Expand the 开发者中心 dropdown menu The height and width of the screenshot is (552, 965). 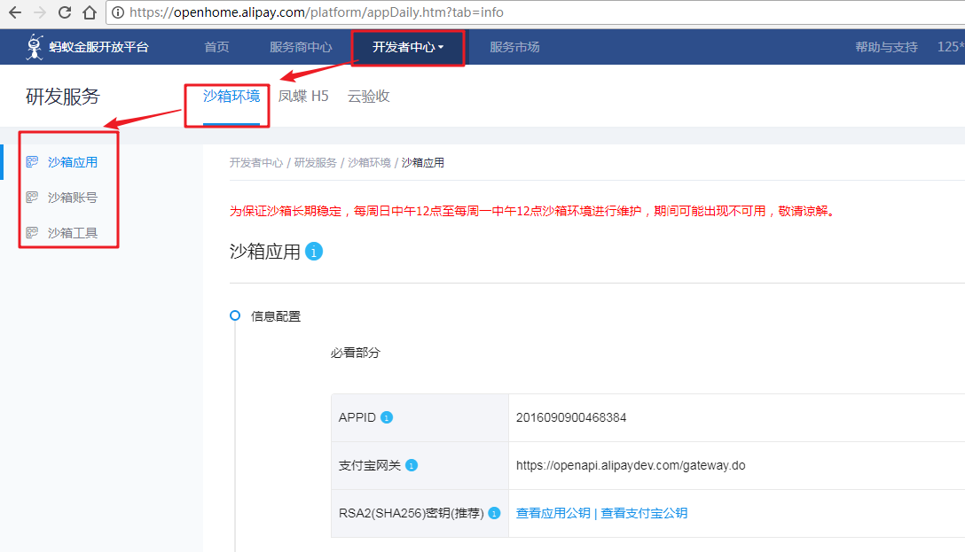pyautogui.click(x=408, y=47)
